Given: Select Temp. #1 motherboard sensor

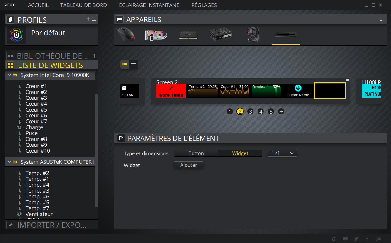Looking at the screenshot, I should point(37,179).
